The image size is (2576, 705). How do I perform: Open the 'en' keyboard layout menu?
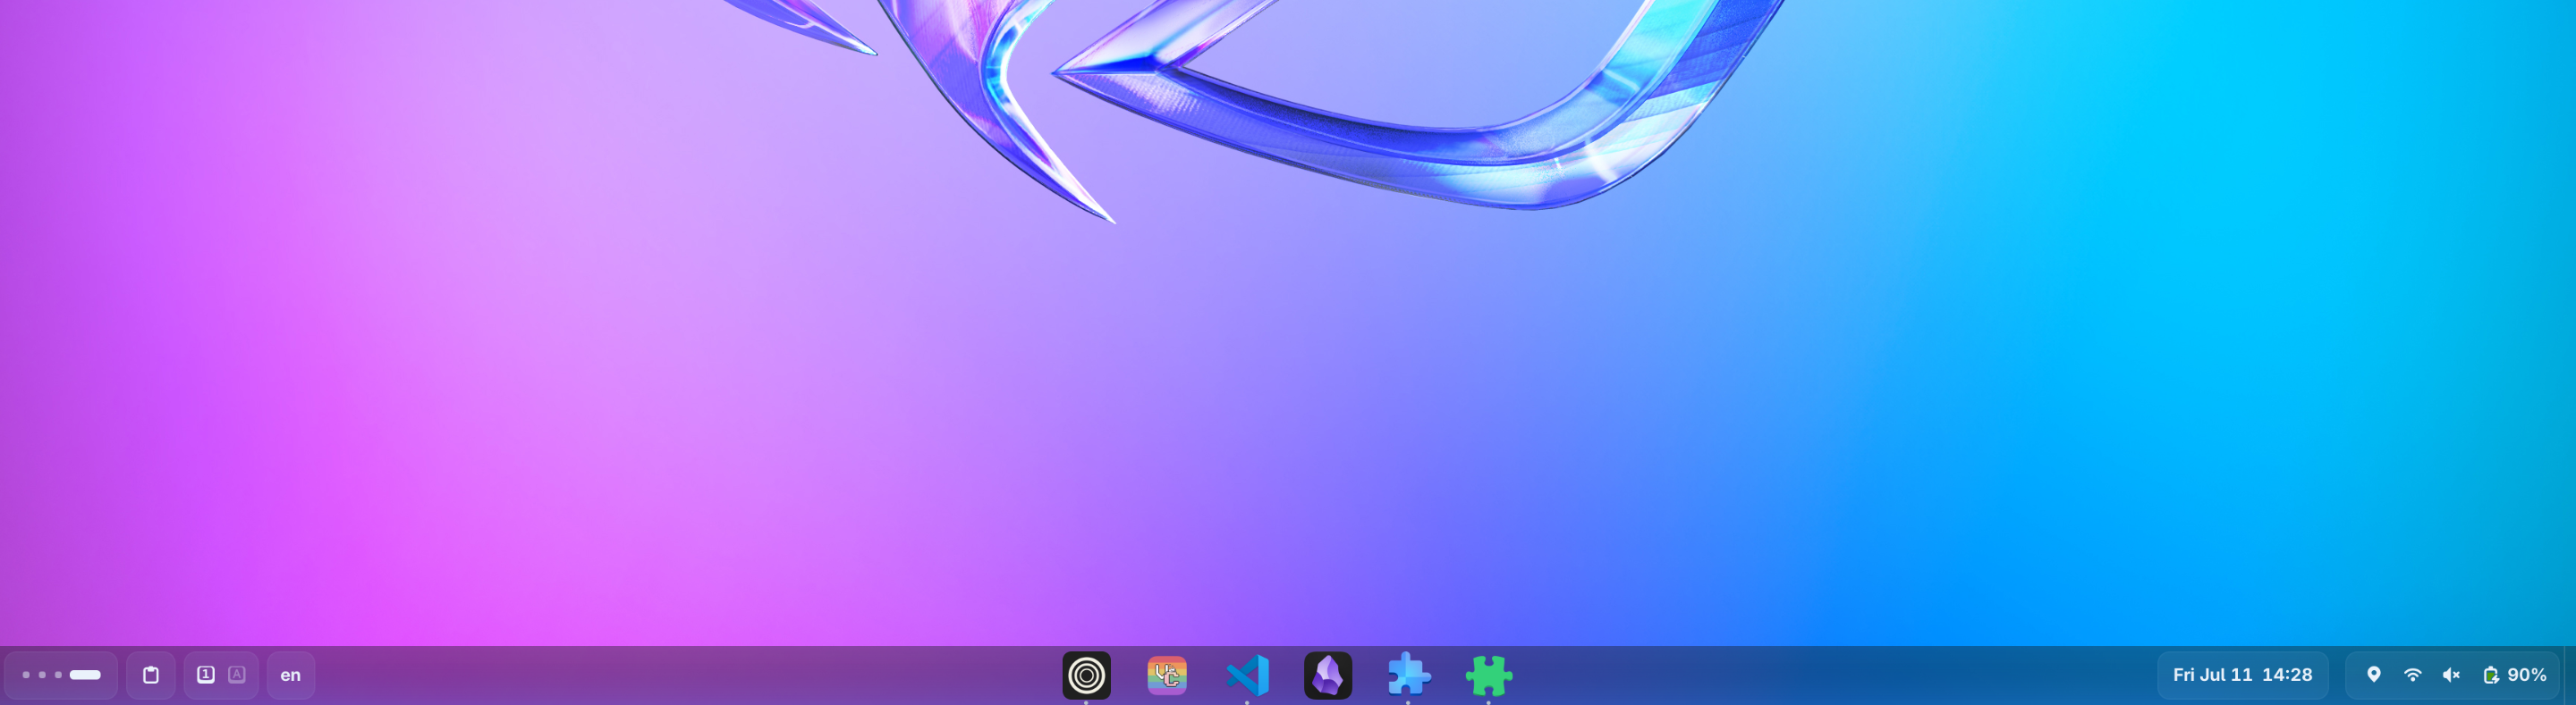point(291,675)
